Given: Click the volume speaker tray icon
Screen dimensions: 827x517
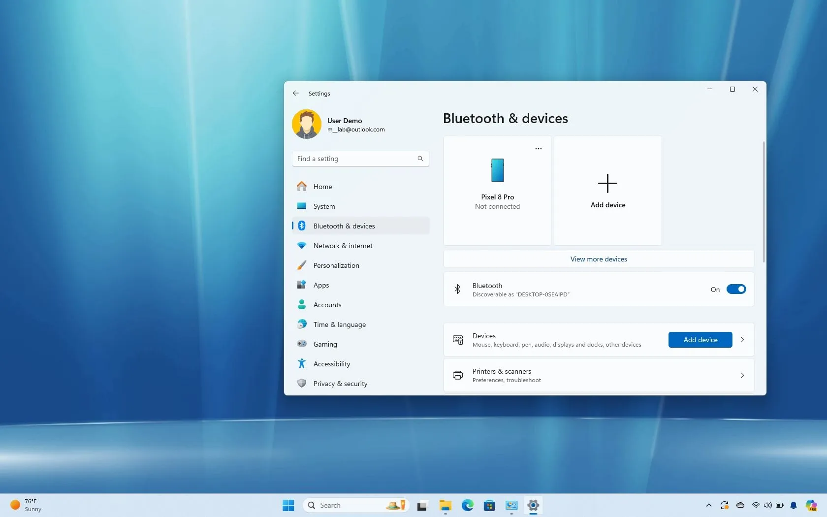Looking at the screenshot, I should [x=767, y=505].
